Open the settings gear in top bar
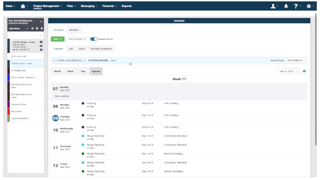Viewport: 320px width, 180px height. click(308, 6)
